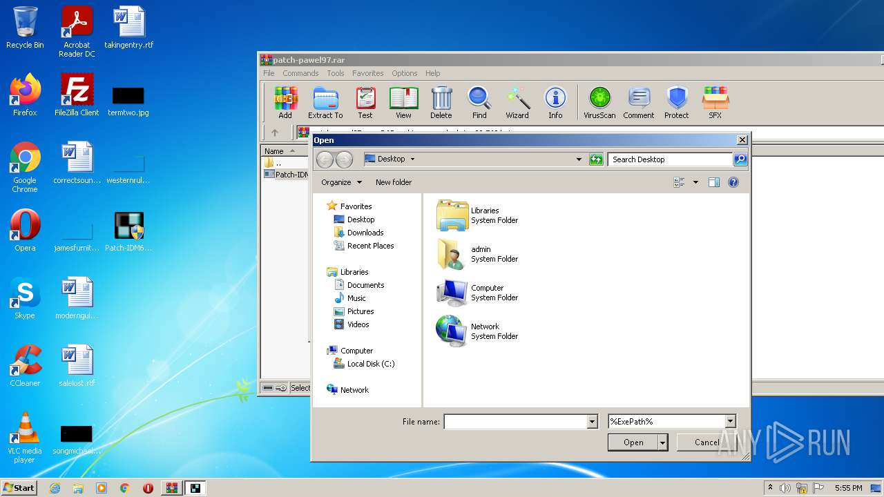Select Network in the navigation pane

point(348,390)
